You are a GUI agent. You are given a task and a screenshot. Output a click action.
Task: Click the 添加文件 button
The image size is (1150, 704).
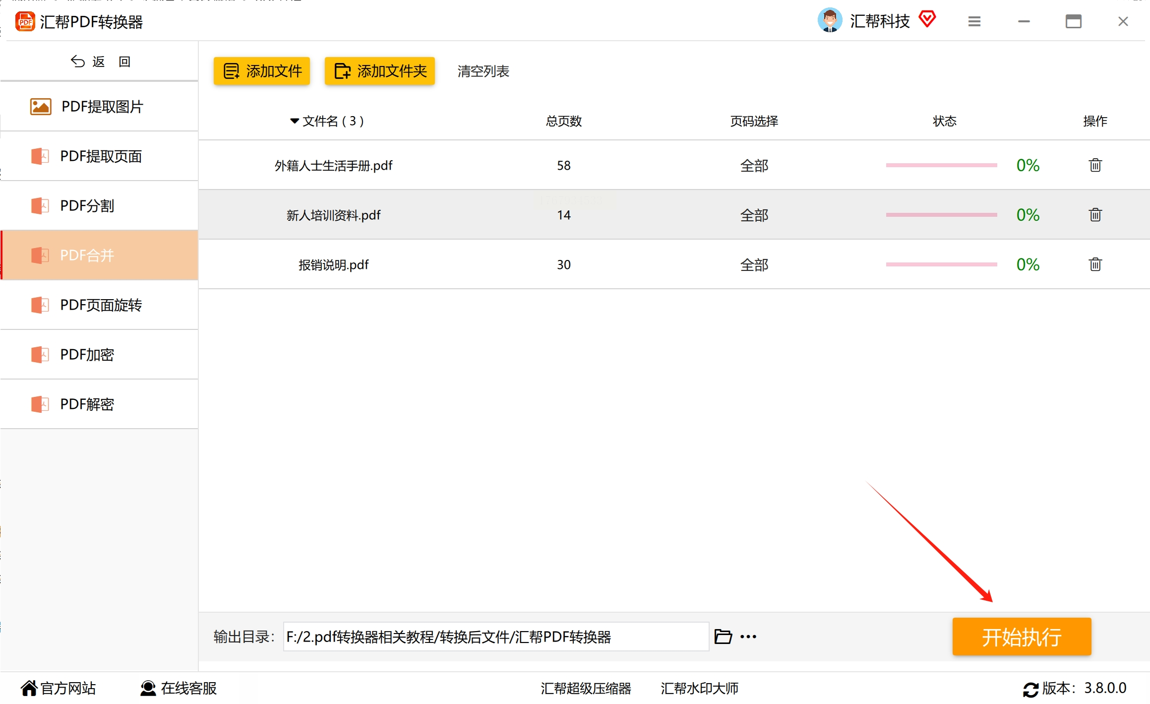262,71
